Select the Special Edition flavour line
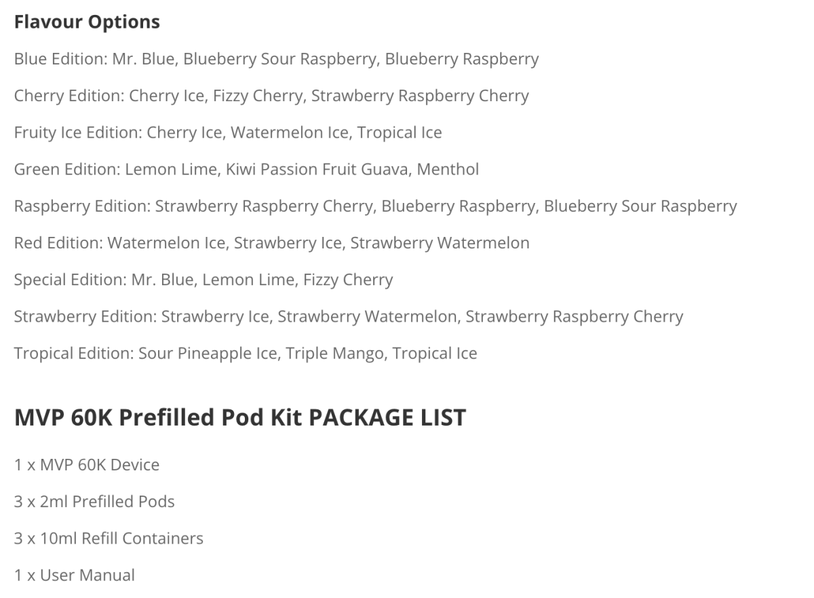The width and height of the screenshot is (814, 598). [x=203, y=280]
